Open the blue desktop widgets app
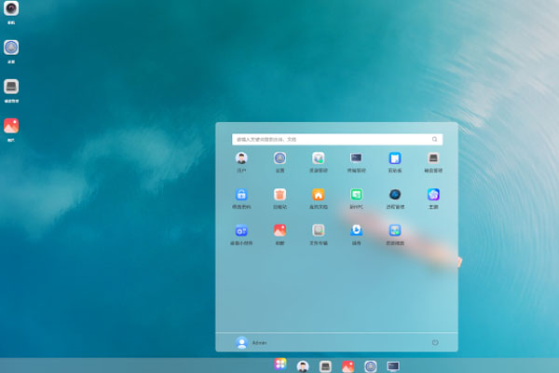Viewport: 559px width, 373px height. pyautogui.click(x=241, y=229)
